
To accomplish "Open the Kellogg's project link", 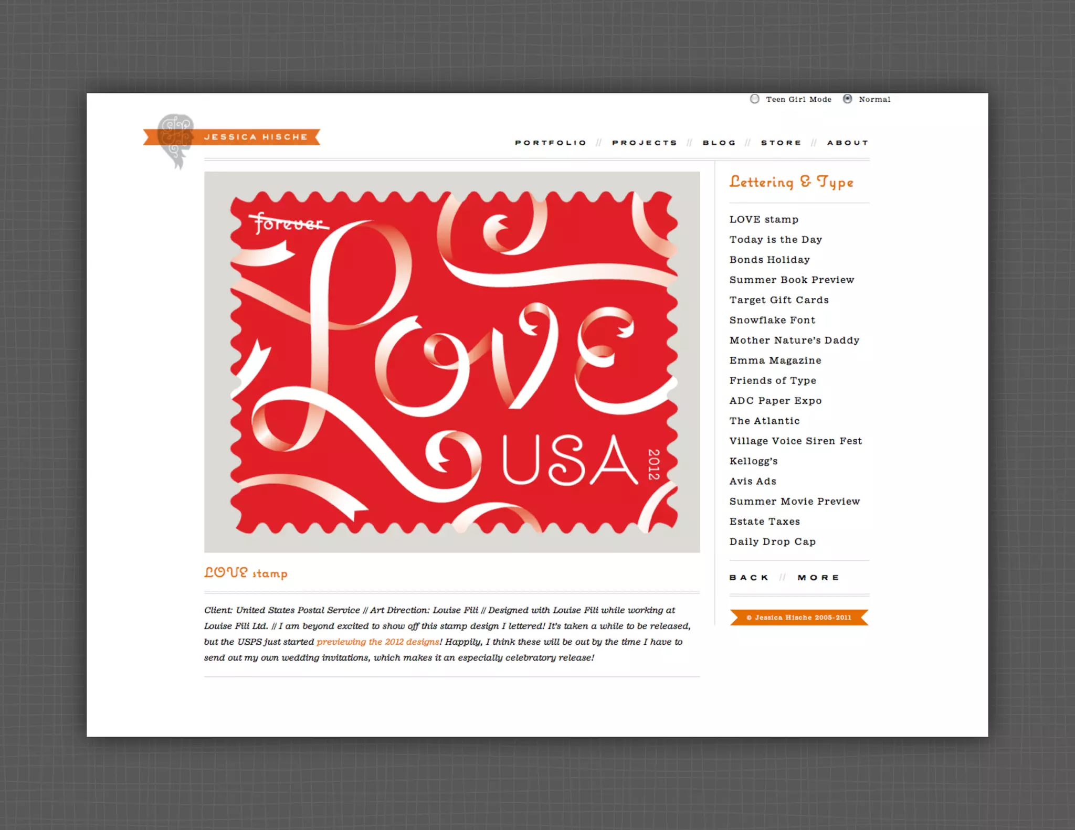I will tap(753, 461).
